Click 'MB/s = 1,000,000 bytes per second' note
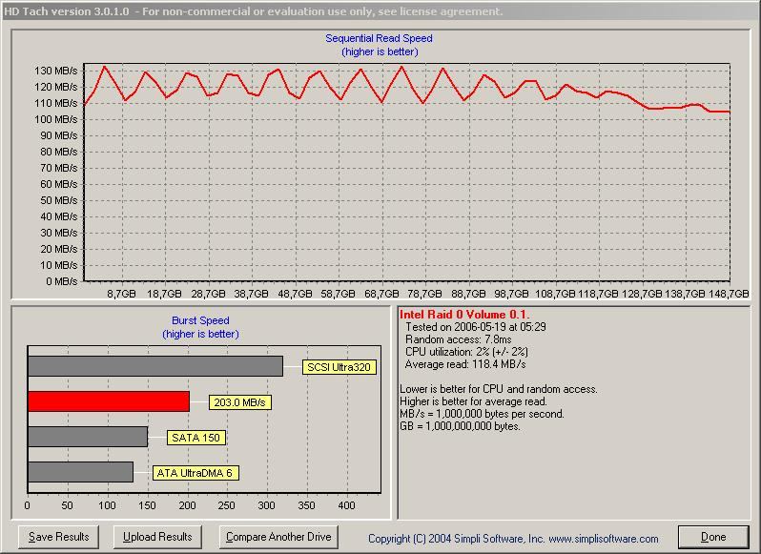 (482, 414)
